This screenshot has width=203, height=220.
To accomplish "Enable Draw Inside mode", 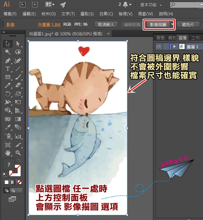I will click(19, 191).
